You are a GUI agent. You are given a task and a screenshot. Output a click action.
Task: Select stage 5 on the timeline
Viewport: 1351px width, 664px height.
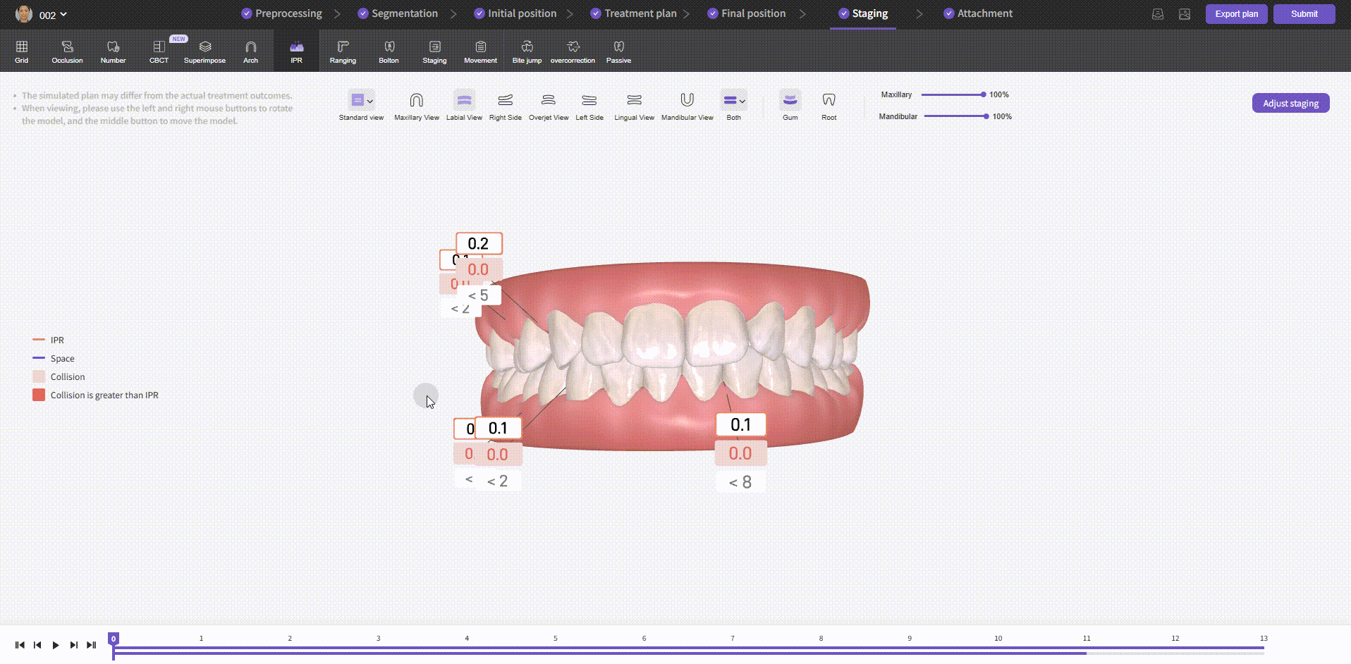[x=555, y=639]
